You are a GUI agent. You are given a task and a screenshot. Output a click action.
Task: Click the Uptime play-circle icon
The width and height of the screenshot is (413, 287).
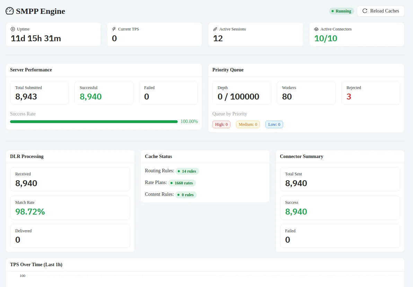[12, 29]
